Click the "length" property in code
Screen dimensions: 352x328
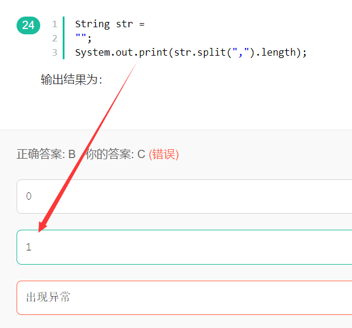point(279,53)
